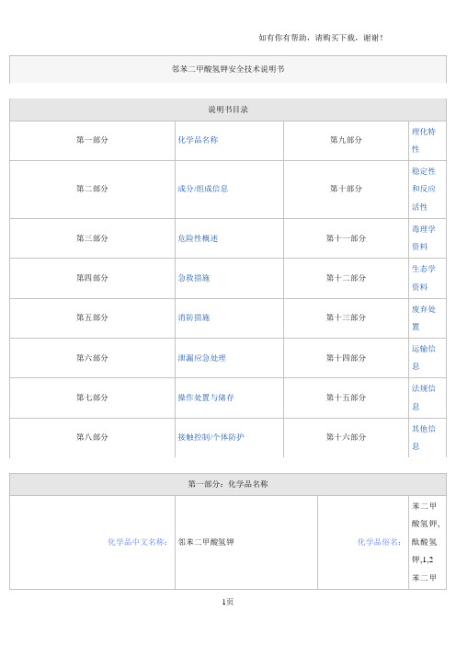Follow the 急救措施 link

[194, 278]
